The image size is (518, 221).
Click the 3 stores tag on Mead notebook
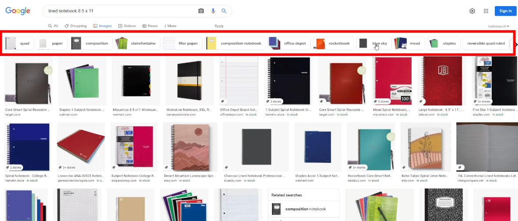(x=381, y=101)
